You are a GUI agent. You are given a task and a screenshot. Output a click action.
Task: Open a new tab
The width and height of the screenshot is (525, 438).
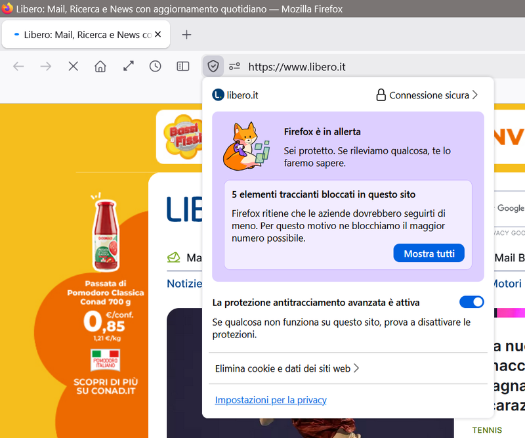tap(186, 35)
